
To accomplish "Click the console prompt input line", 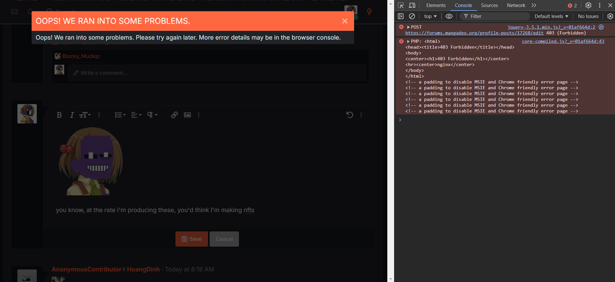I will tap(504, 120).
